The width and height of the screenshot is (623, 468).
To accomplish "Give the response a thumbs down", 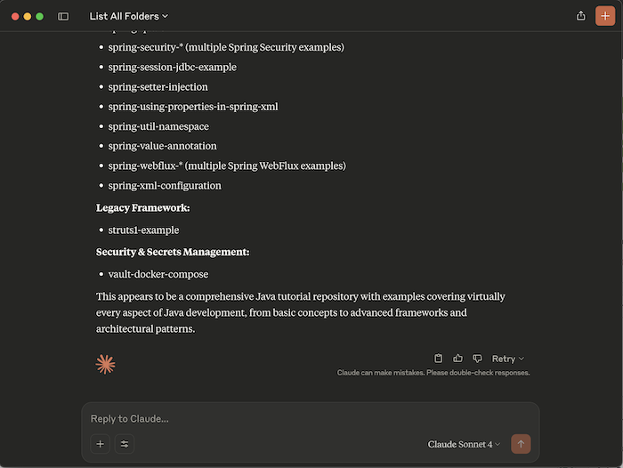I will [x=477, y=359].
